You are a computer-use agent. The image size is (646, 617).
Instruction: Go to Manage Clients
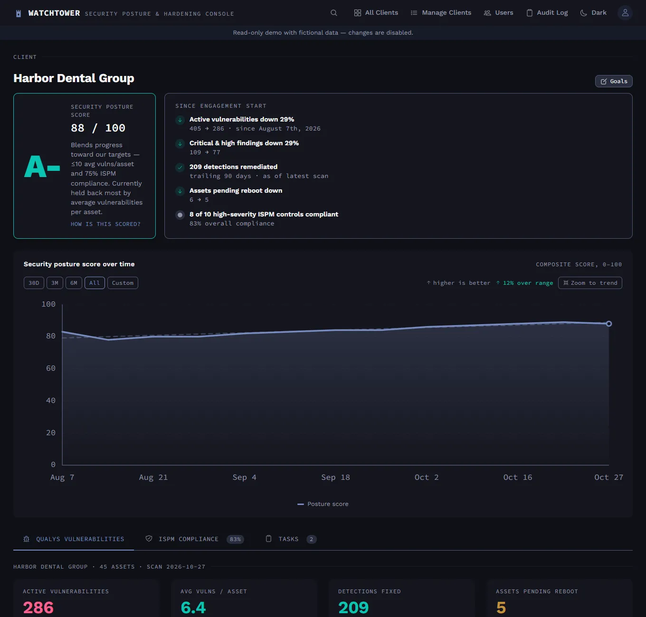tap(441, 13)
